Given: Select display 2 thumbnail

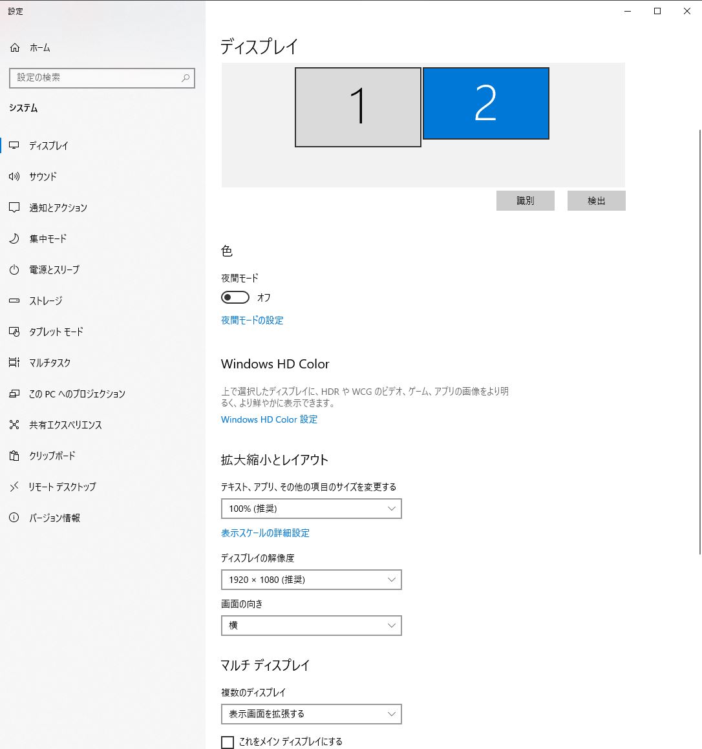Looking at the screenshot, I should pos(486,103).
